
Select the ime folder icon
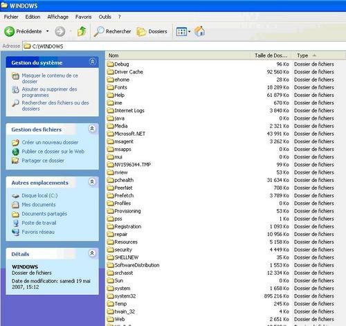111,102
